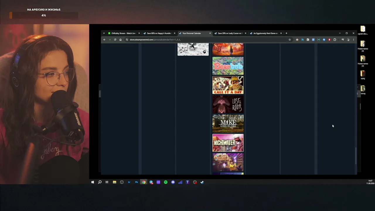This screenshot has height=211, width=375.
Task: Open the Nightwater game capsule
Action: point(228,143)
